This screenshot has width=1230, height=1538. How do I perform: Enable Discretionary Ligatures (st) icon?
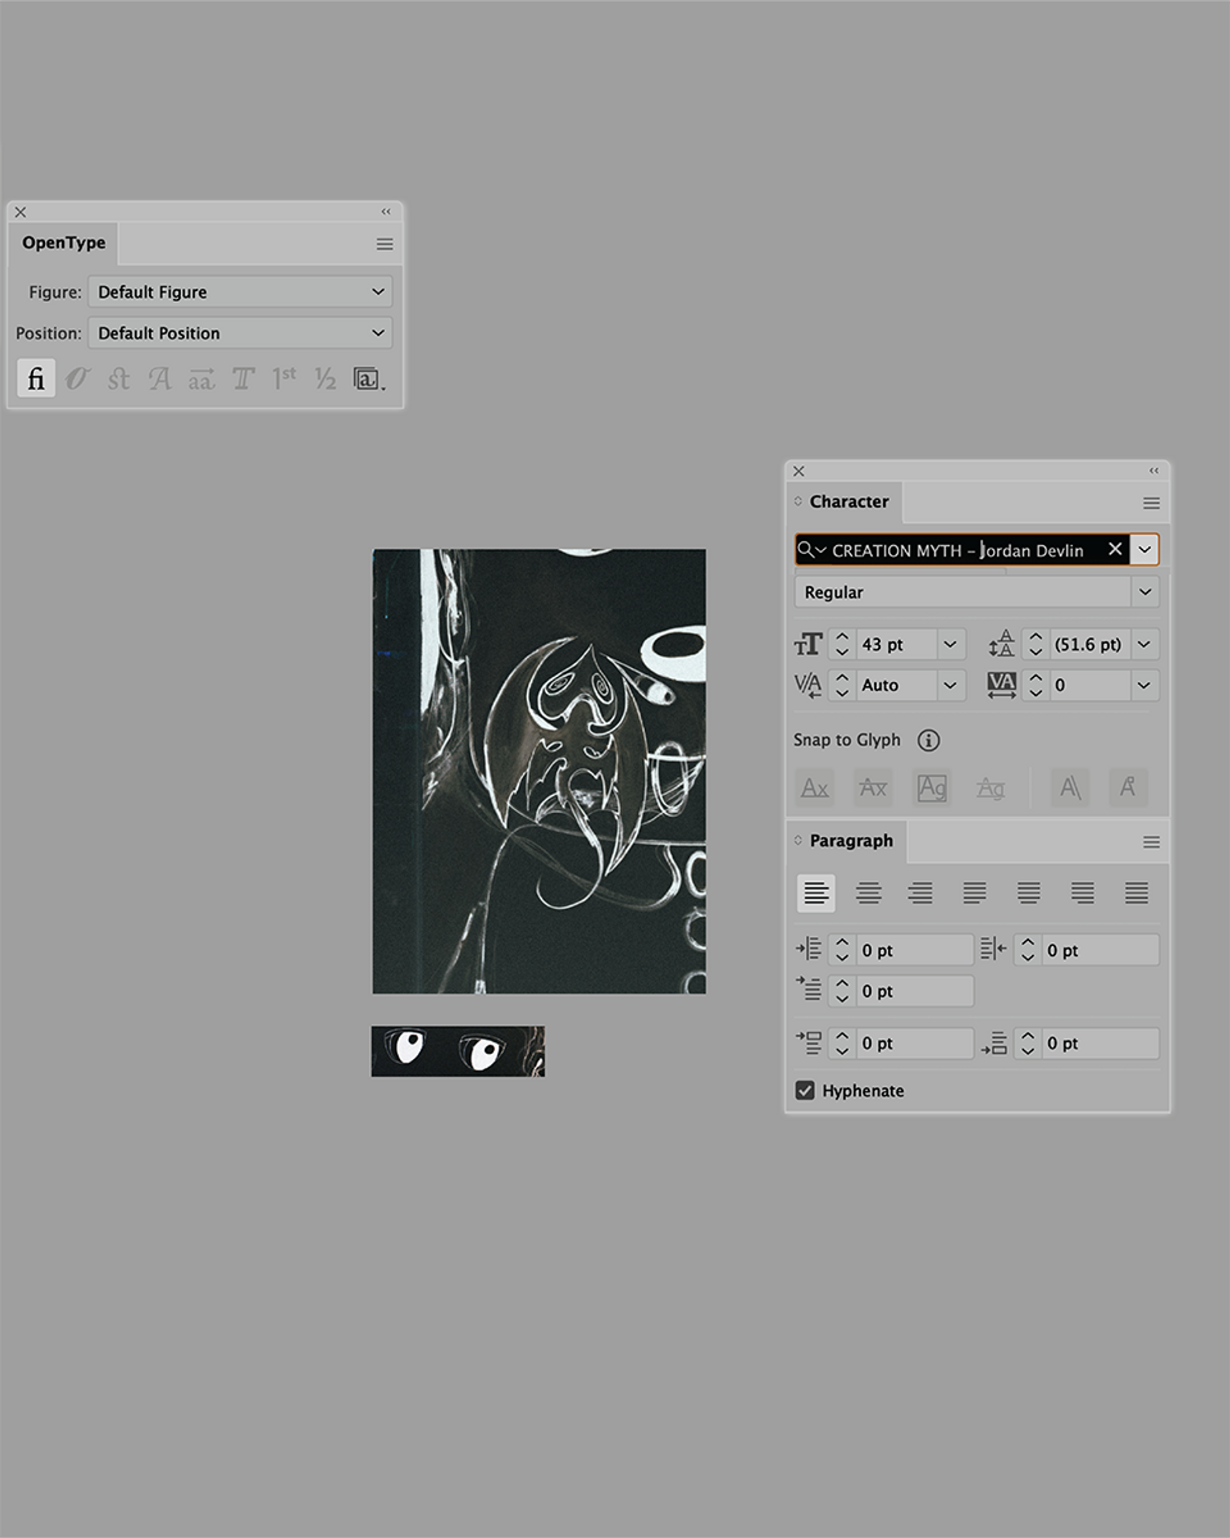point(119,378)
